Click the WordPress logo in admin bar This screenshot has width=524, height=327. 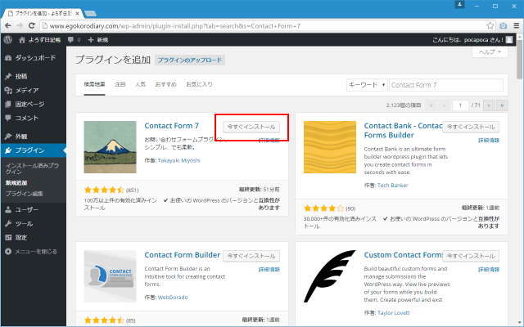coord(7,39)
